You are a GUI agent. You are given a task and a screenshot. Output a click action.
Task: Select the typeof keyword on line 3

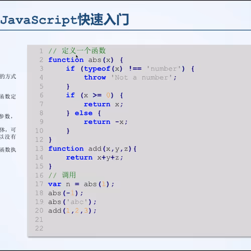point(97,69)
